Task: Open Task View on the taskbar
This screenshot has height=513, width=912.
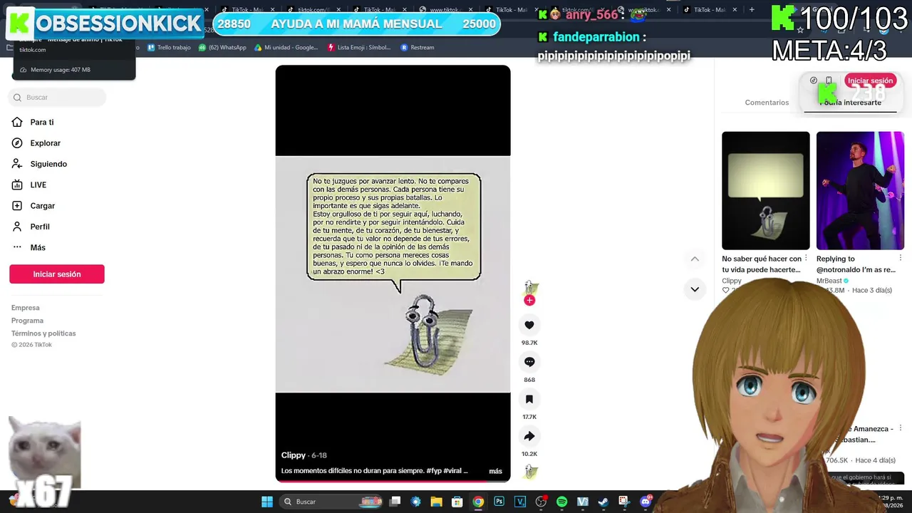Action: click(x=395, y=502)
